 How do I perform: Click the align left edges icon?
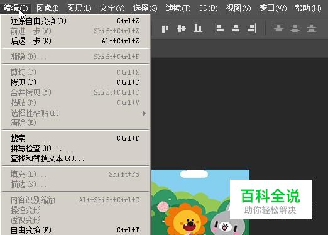[x=219, y=28]
